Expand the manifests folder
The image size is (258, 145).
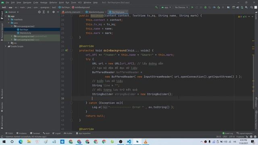pyautogui.click(x=9, y=19)
